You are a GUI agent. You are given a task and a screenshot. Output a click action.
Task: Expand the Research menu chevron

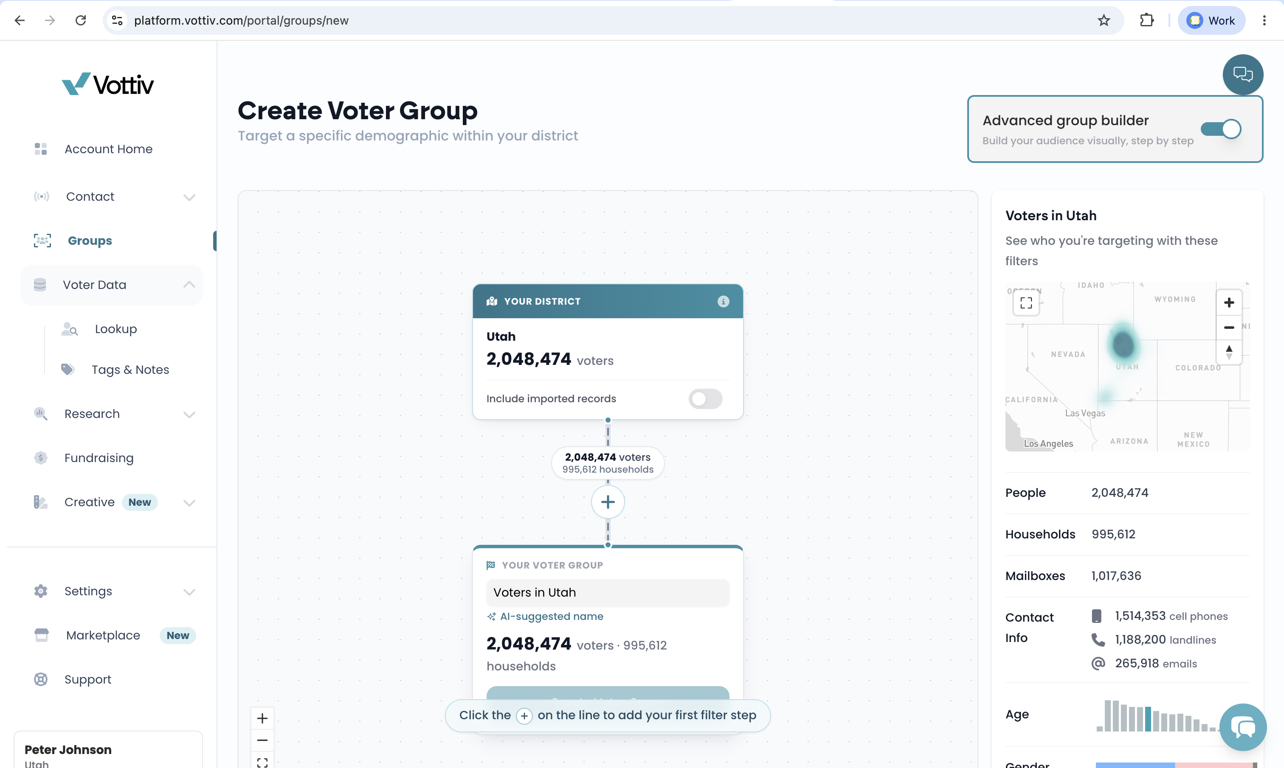[x=189, y=415]
